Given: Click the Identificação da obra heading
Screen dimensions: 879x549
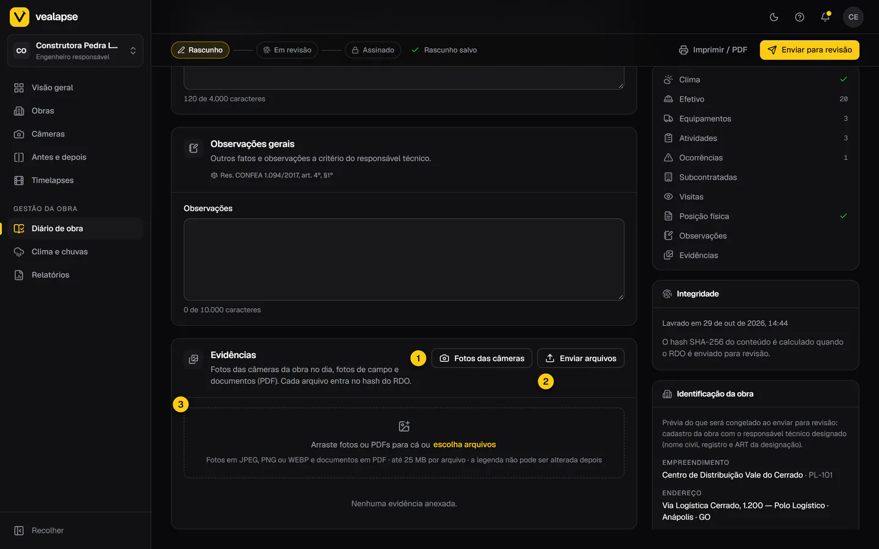Looking at the screenshot, I should click(x=715, y=394).
